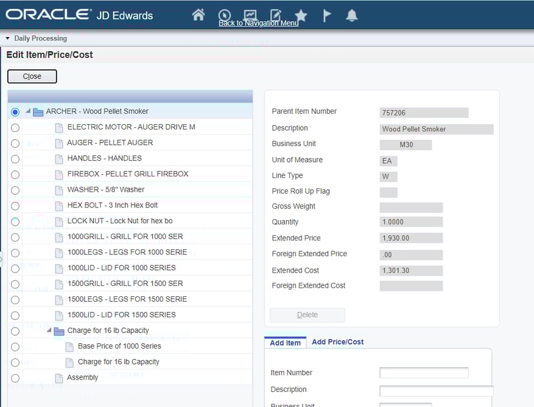
Task: Open notifications bell icon
Action: click(351, 15)
